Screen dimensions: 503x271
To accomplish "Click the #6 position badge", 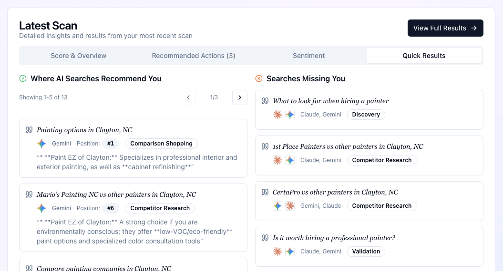I will (x=111, y=208).
